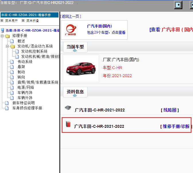Click 菜单折叠 to collapse menu
The height and width of the screenshot is (173, 193).
click(x=33, y=21)
